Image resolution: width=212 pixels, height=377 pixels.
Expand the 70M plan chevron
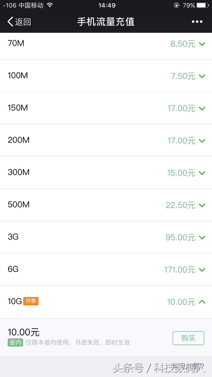coord(202,44)
